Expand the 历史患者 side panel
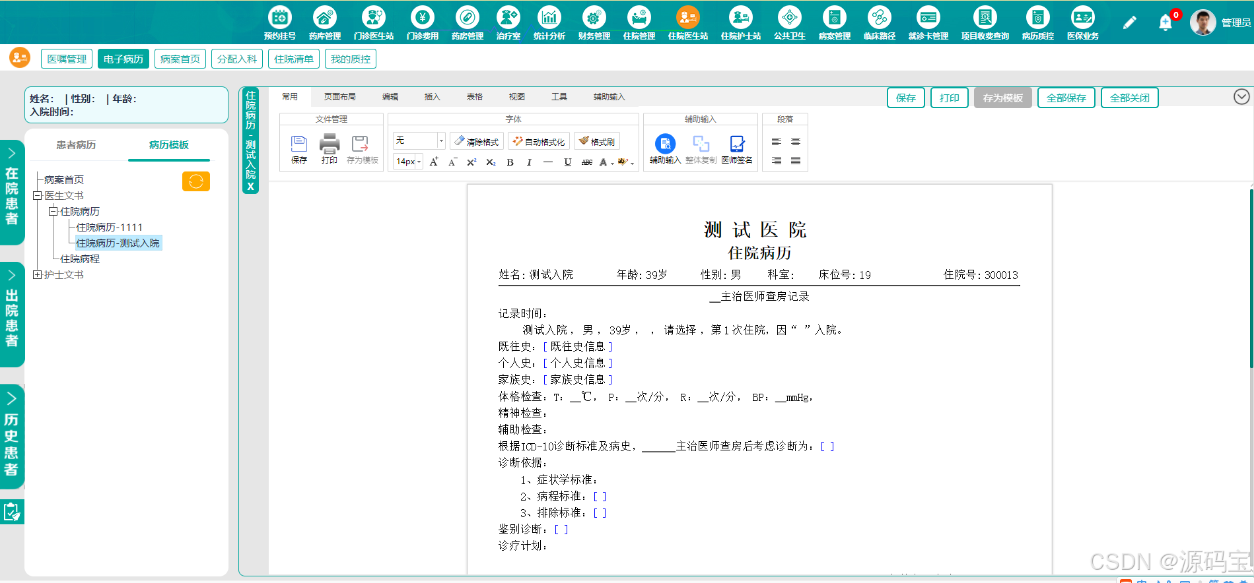1254x583 pixels. pyautogui.click(x=12, y=436)
